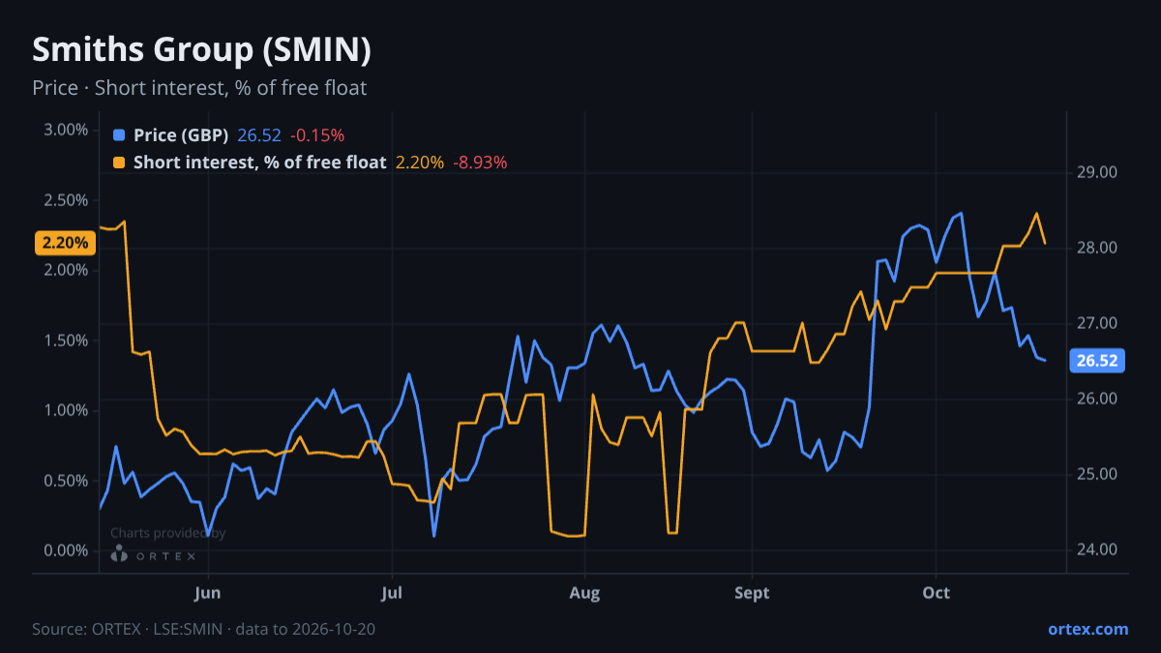Viewport: 1161px width, 653px height.
Task: Toggle the Price (GBP) legend label
Action: (x=181, y=134)
